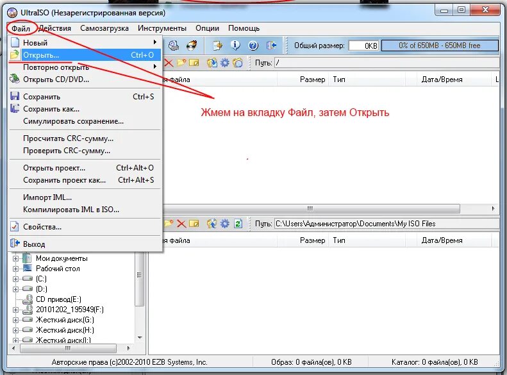Click the blue question mark help icon
Image resolution: width=507 pixels, height=375 pixels.
pyautogui.click(x=253, y=46)
